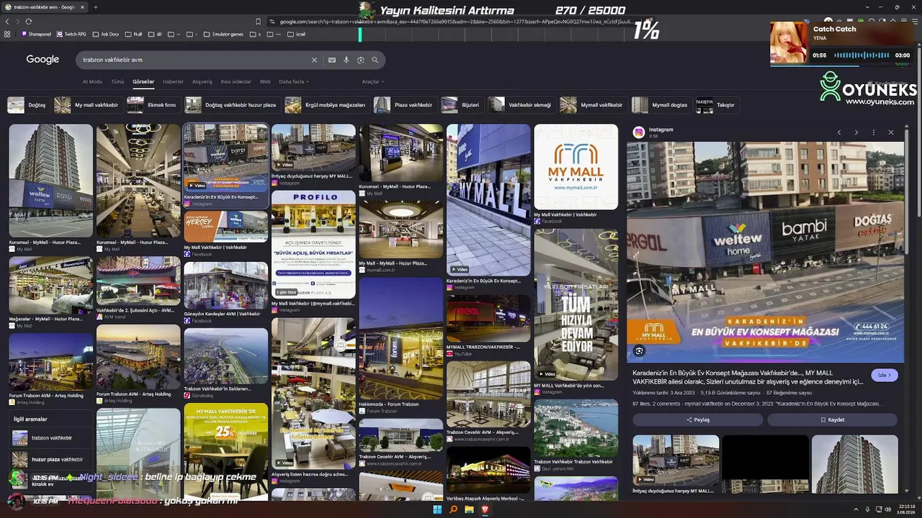Apply the Mymall dogtas filter chip
Image resolution: width=922 pixels, height=518 pixels.
pos(661,105)
